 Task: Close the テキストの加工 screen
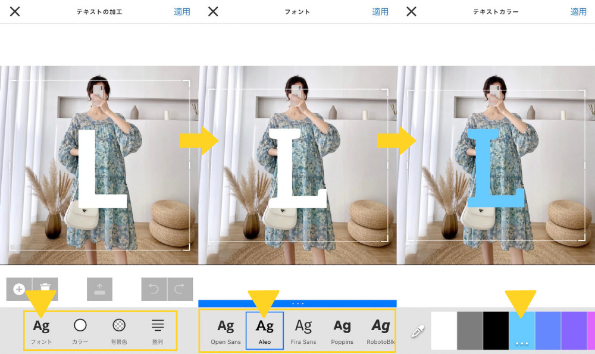[15, 12]
